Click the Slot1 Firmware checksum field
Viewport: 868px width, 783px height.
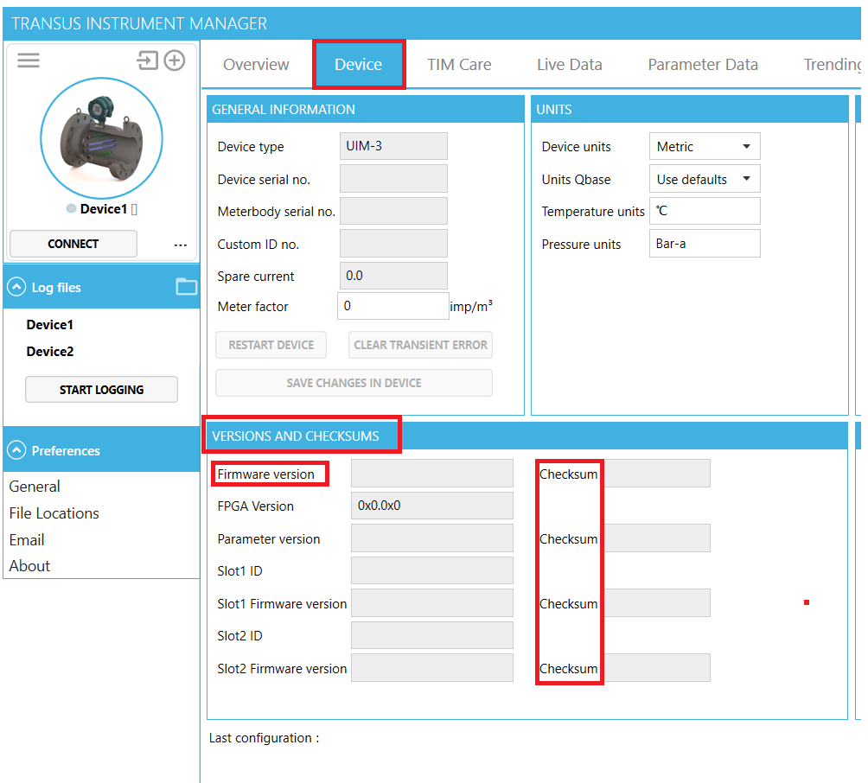point(656,603)
